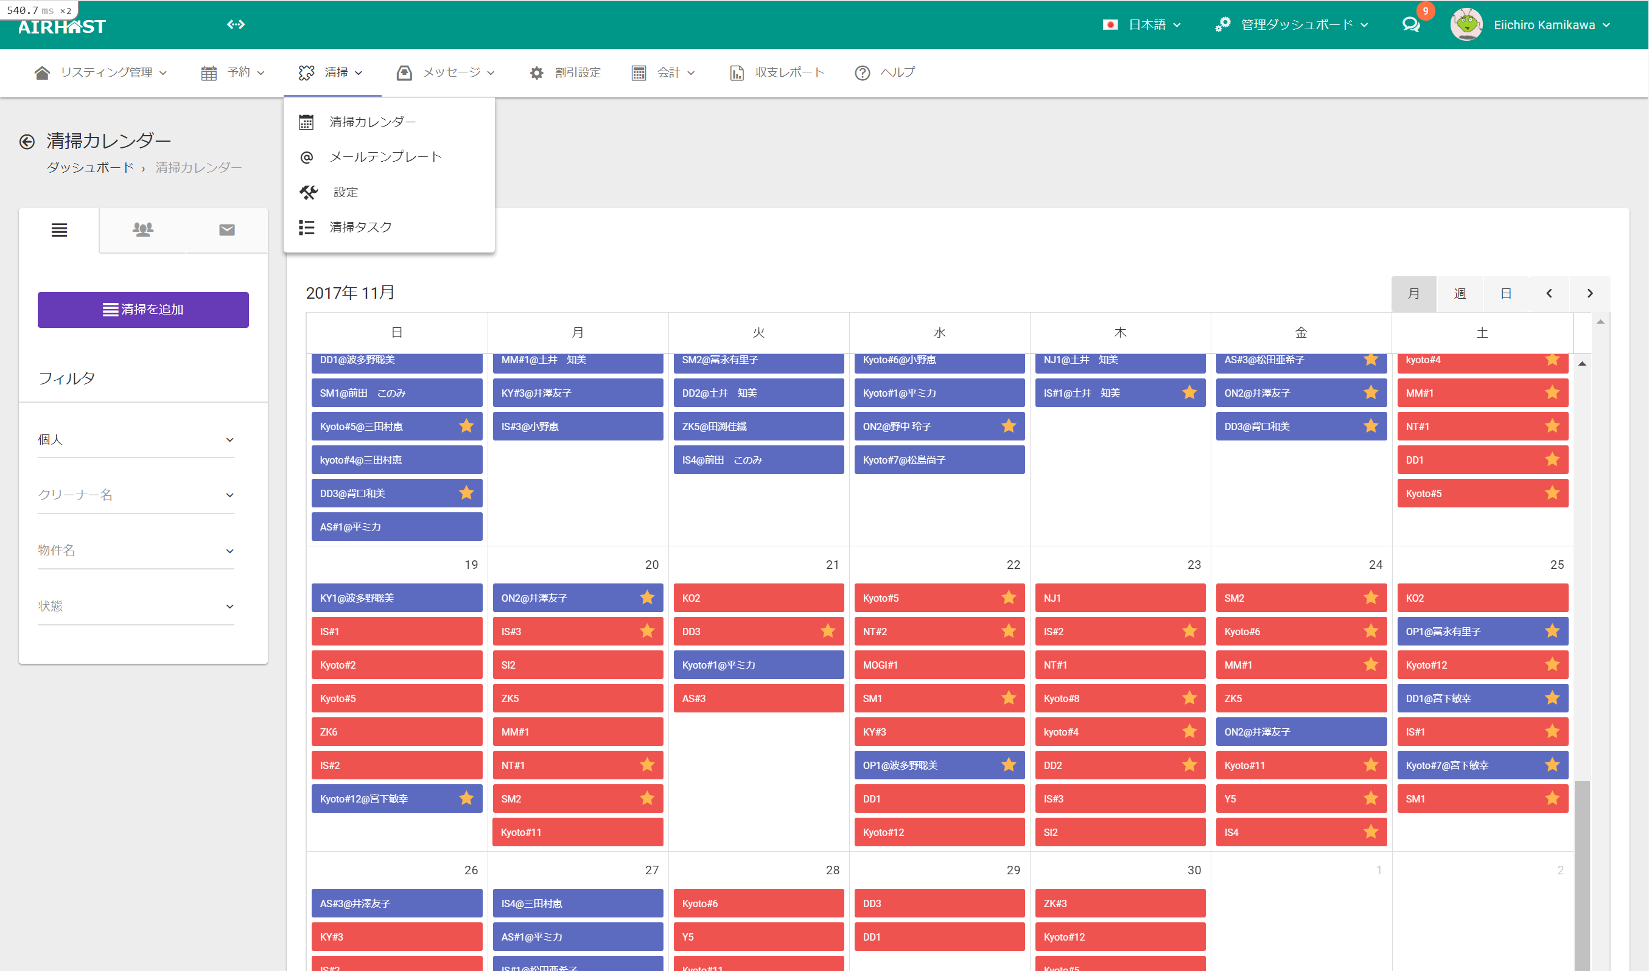Open the 日本語 language dropdown
This screenshot has height=971, width=1649.
click(1146, 25)
